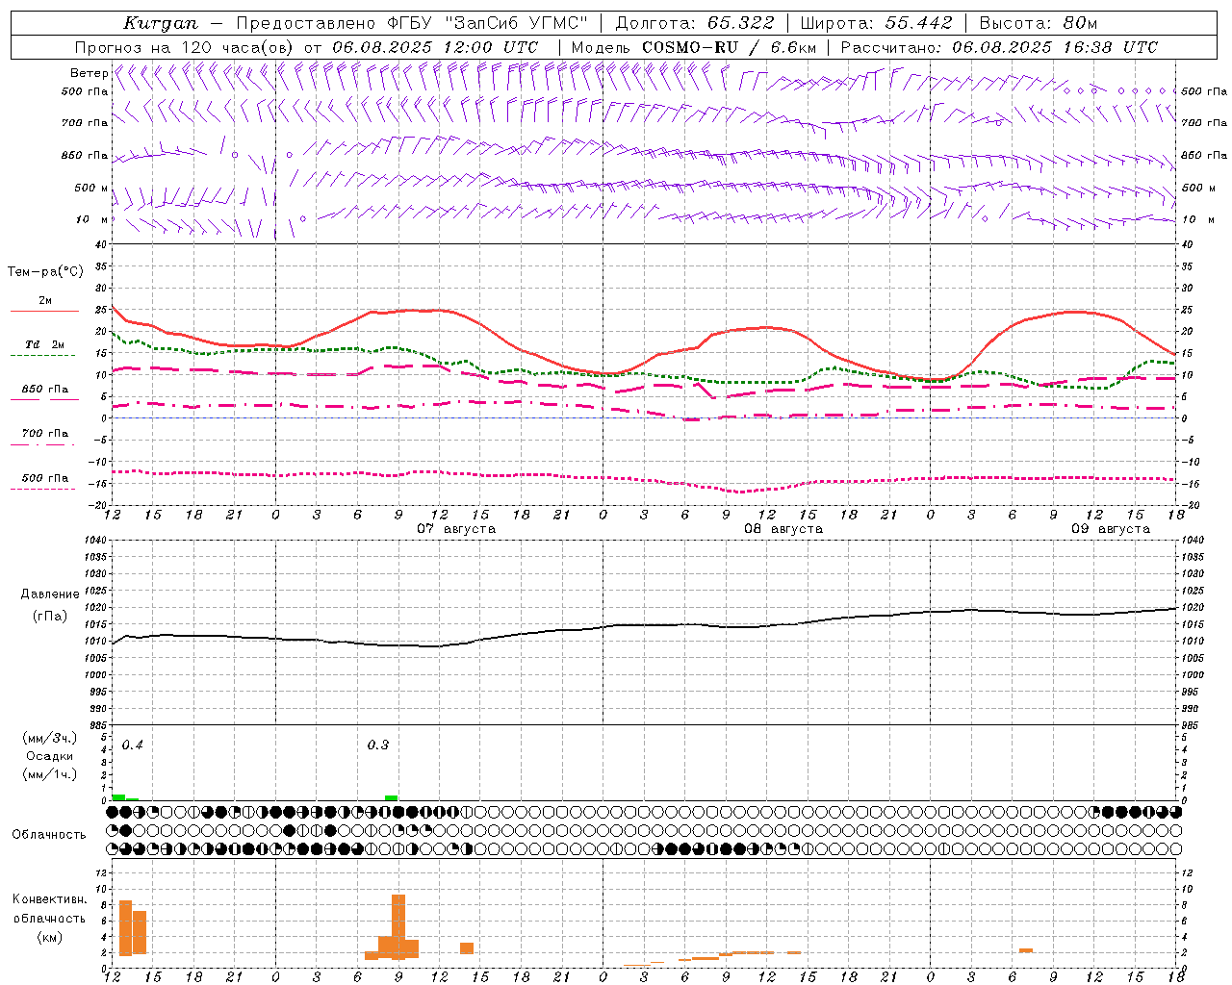Image resolution: width=1232 pixels, height=985 pixels.
Task: Click the "500 гПа" dotted temperature legend entry
Action: 45,482
